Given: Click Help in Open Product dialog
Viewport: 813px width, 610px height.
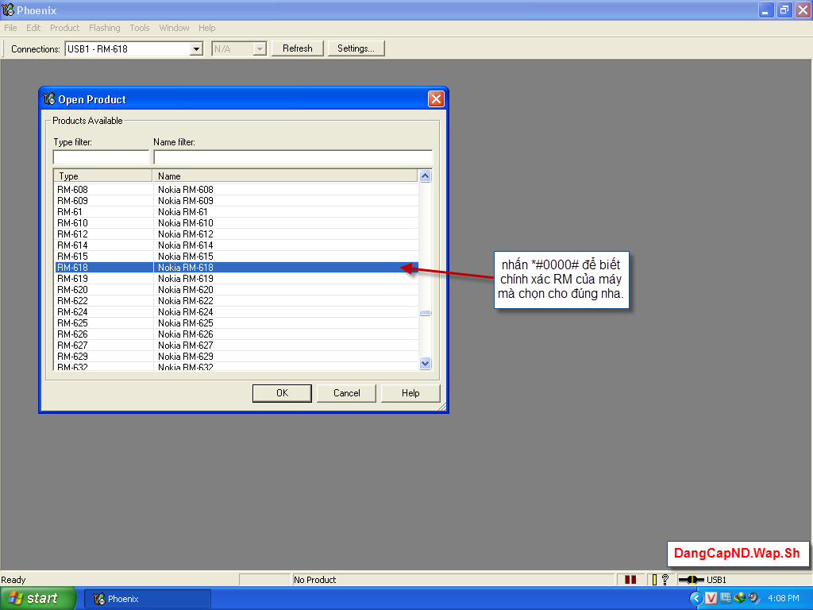Looking at the screenshot, I should click(410, 393).
